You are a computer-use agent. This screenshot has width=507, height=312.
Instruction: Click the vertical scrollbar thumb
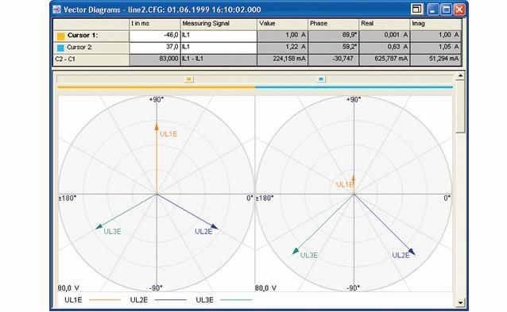click(460, 106)
